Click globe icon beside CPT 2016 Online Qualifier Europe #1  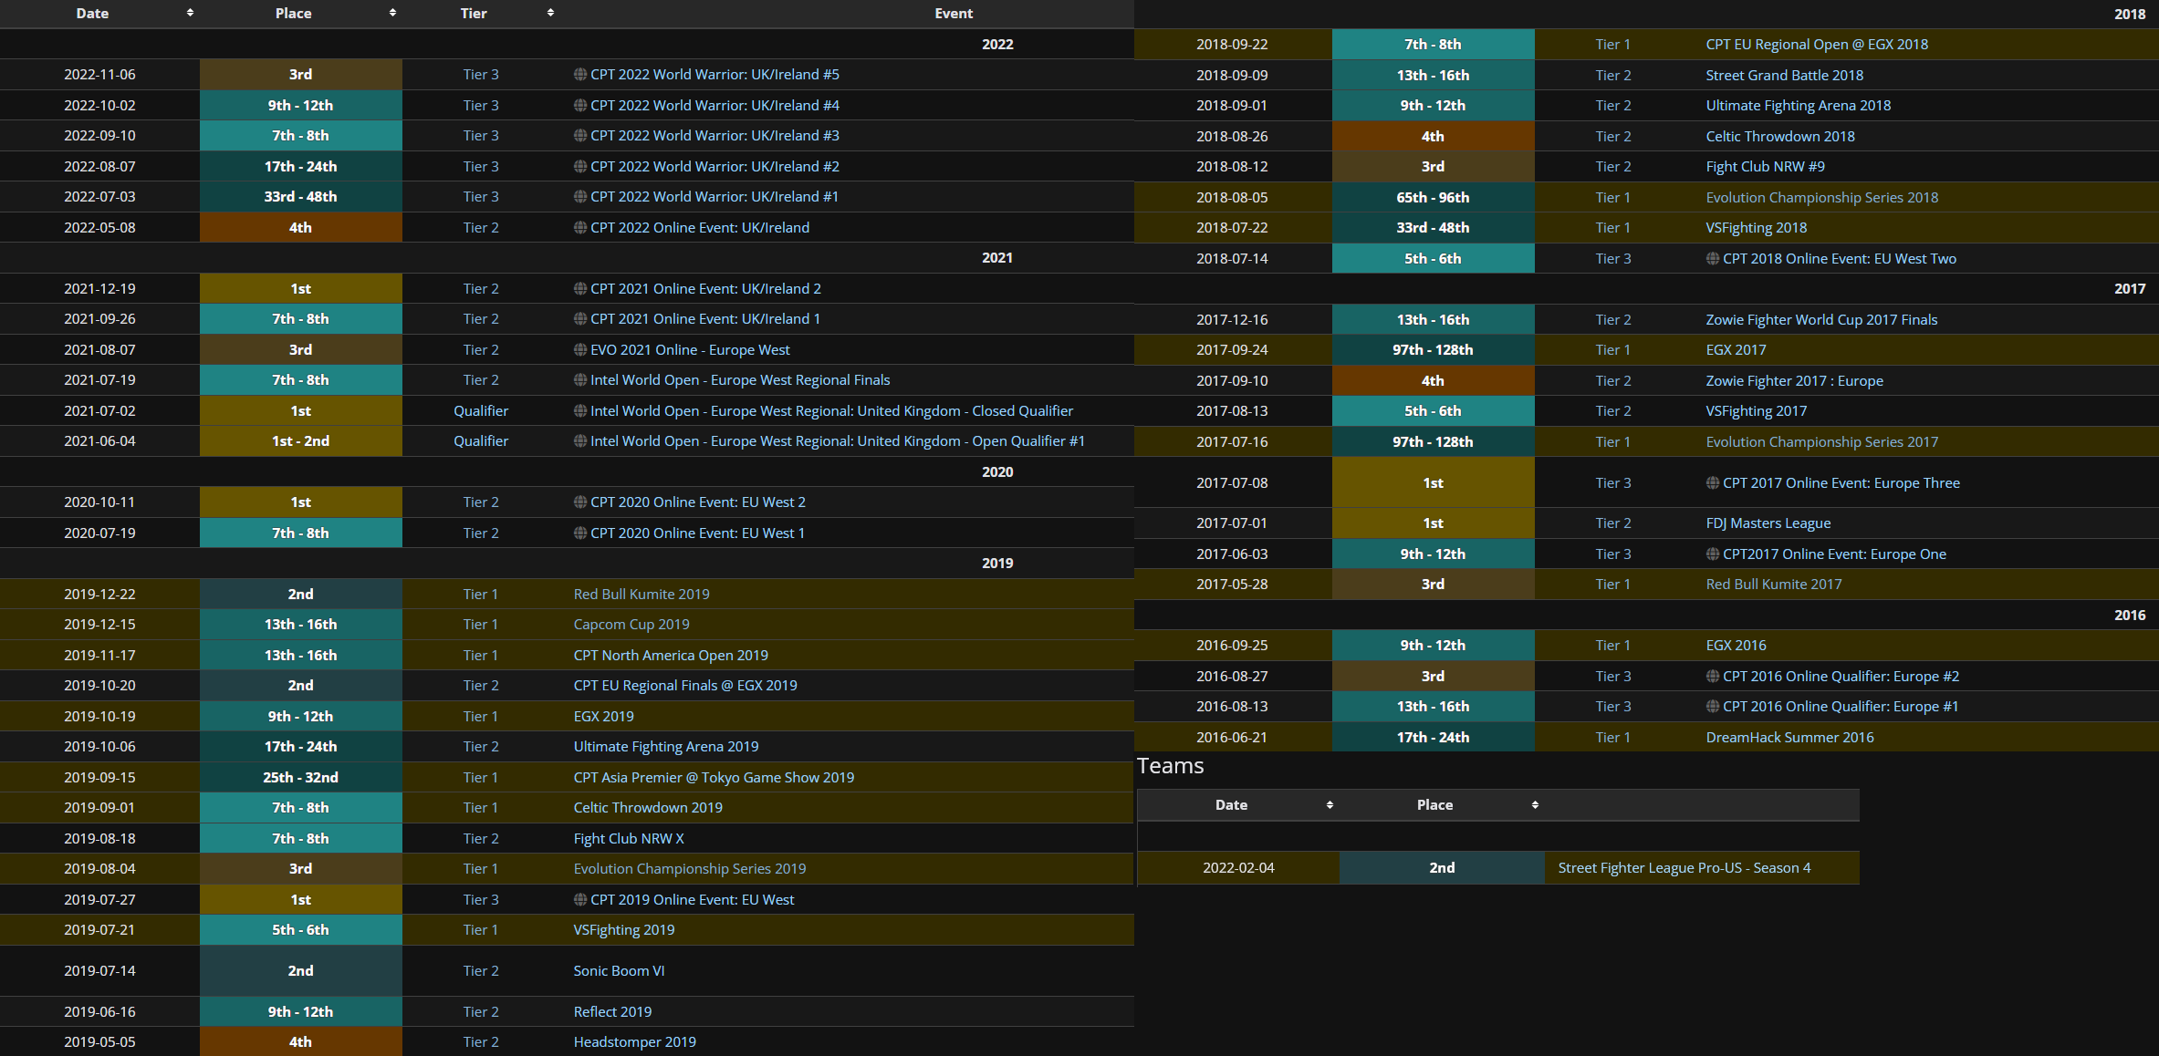[1712, 707]
